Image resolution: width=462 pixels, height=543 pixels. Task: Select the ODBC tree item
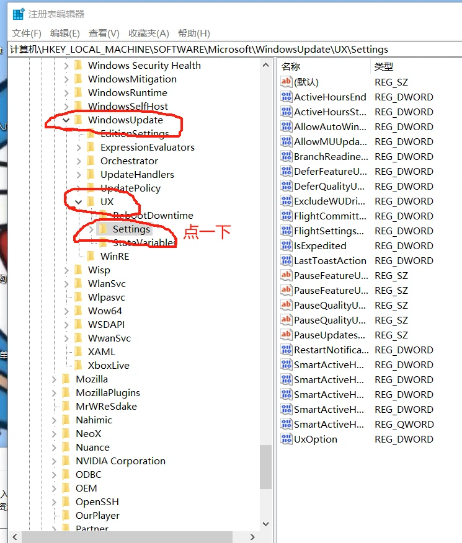(x=89, y=474)
